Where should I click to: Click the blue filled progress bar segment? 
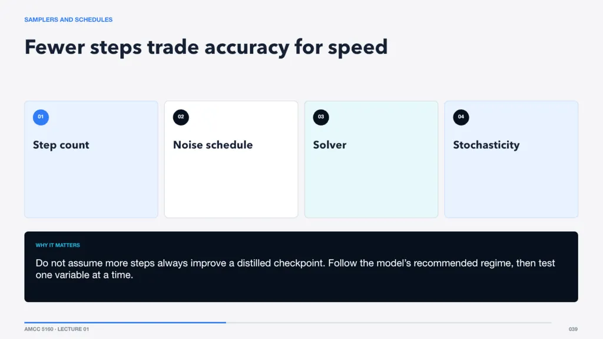coord(125,322)
